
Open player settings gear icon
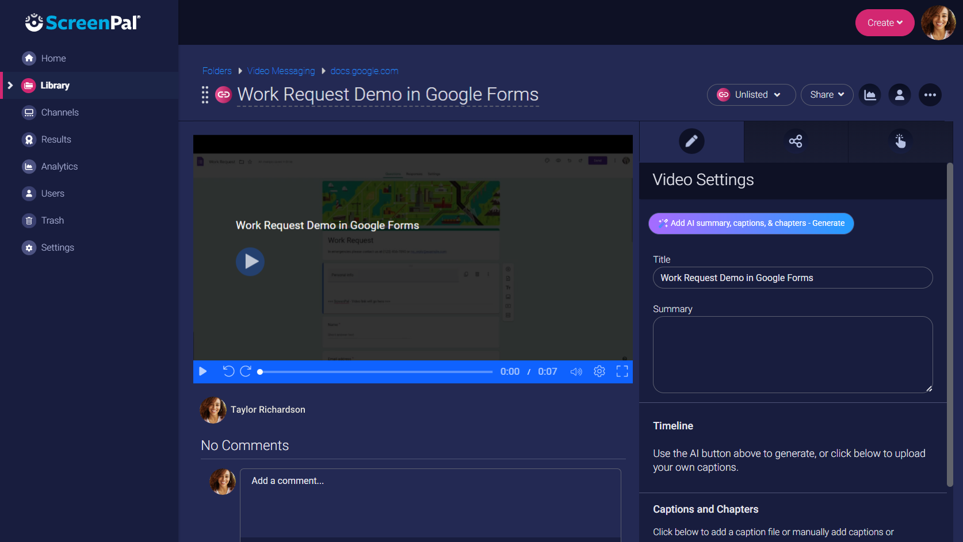(599, 371)
